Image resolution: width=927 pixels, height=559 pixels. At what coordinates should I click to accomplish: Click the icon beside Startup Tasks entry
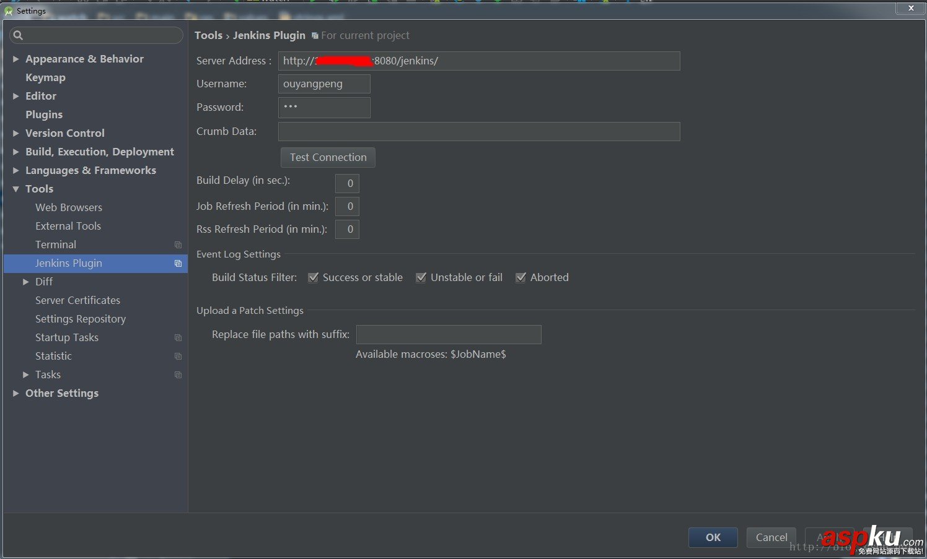[178, 337]
